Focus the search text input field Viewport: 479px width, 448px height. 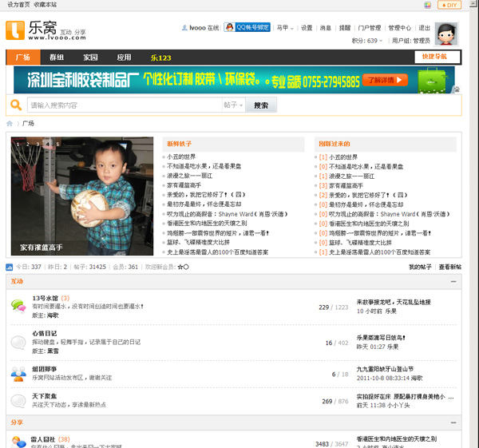pos(125,105)
